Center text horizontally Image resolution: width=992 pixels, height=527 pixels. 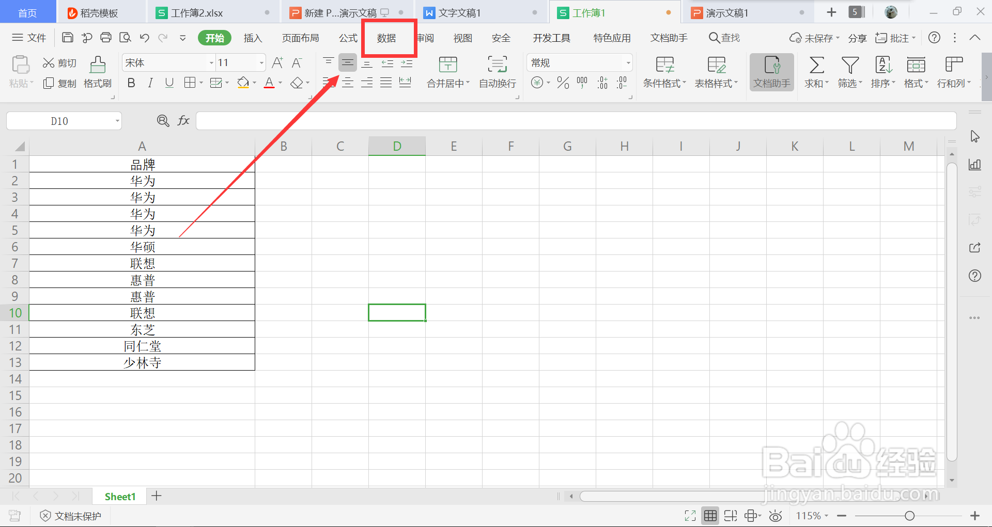(x=348, y=83)
